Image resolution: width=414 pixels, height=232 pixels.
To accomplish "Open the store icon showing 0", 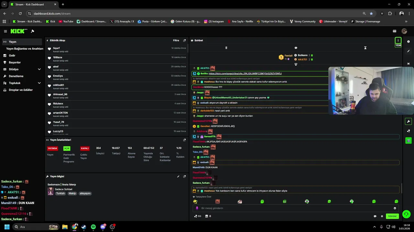I will [x=208, y=216].
